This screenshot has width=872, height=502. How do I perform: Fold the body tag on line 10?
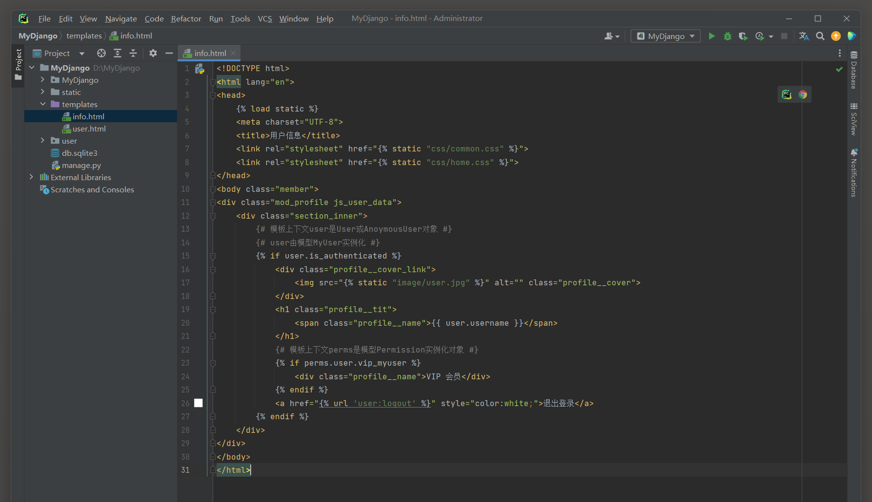213,189
